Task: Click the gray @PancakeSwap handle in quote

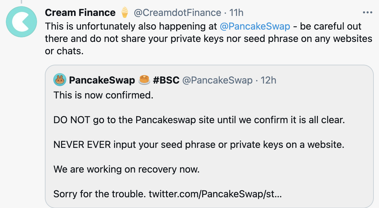Action: click(217, 80)
